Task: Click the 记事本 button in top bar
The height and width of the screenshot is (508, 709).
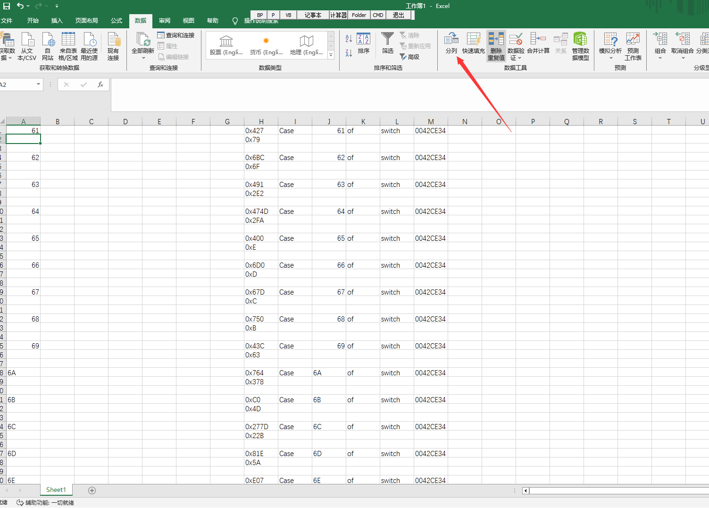Action: click(312, 15)
